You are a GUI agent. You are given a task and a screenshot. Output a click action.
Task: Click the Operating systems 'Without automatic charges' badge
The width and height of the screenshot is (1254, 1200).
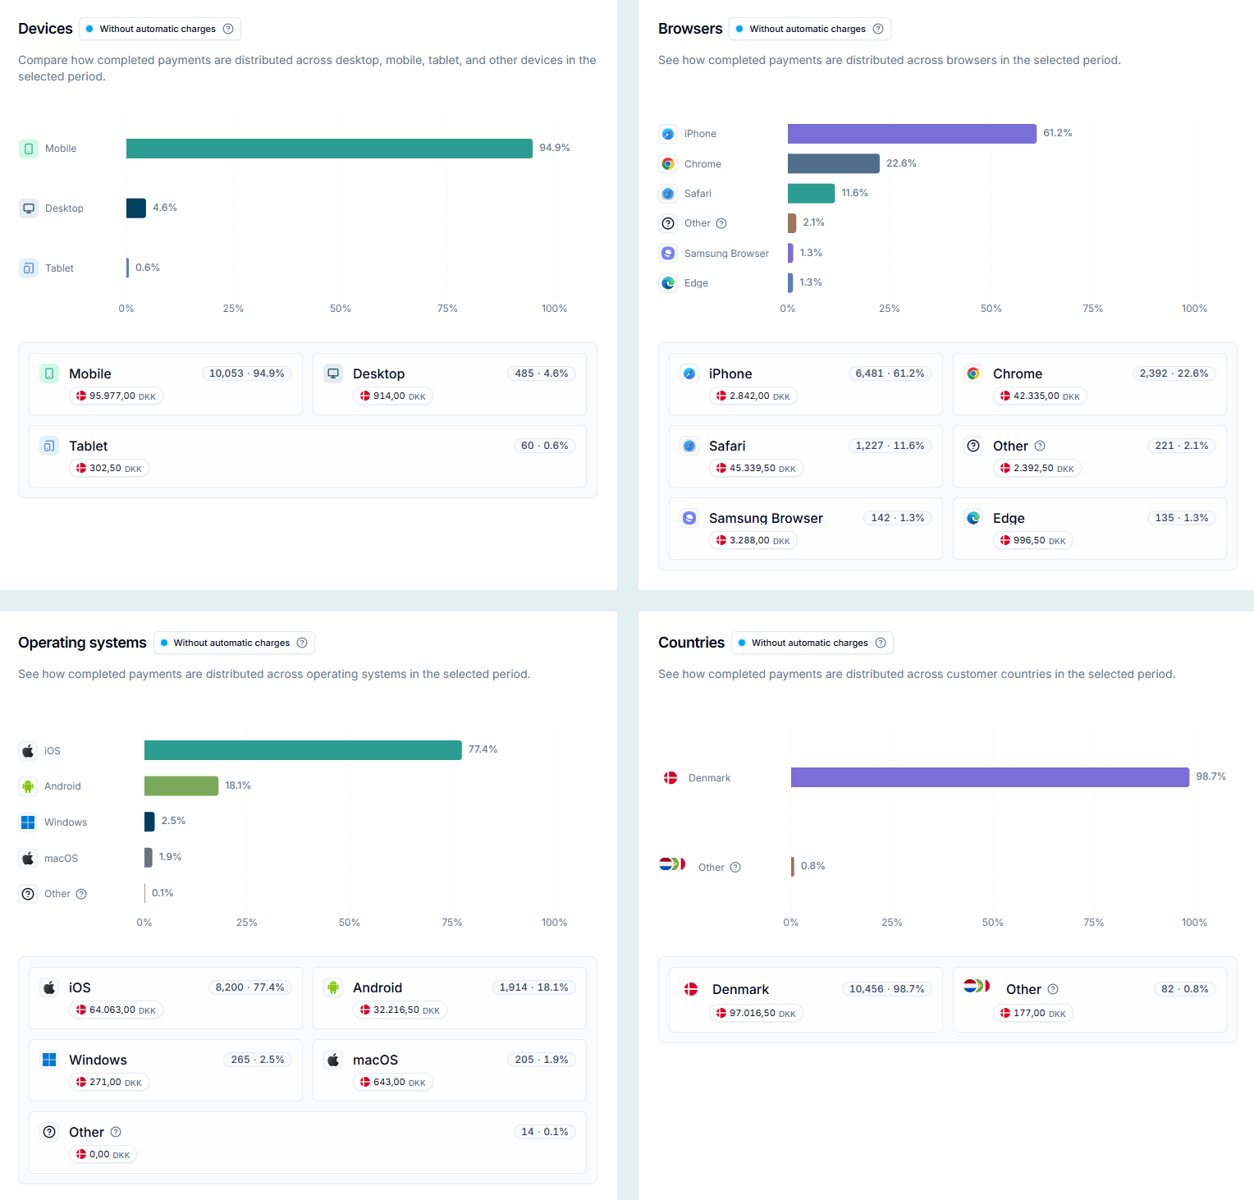[234, 643]
